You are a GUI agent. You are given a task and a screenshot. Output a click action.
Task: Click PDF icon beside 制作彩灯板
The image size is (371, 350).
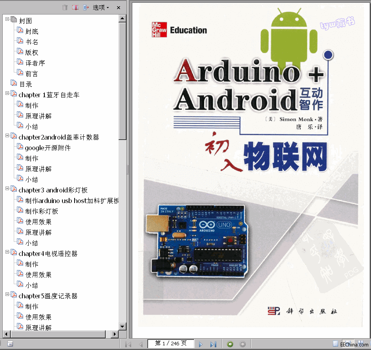(20, 210)
